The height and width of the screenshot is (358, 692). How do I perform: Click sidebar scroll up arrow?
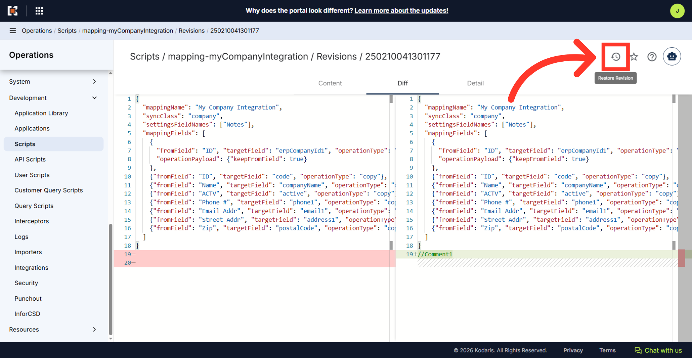coord(111,73)
